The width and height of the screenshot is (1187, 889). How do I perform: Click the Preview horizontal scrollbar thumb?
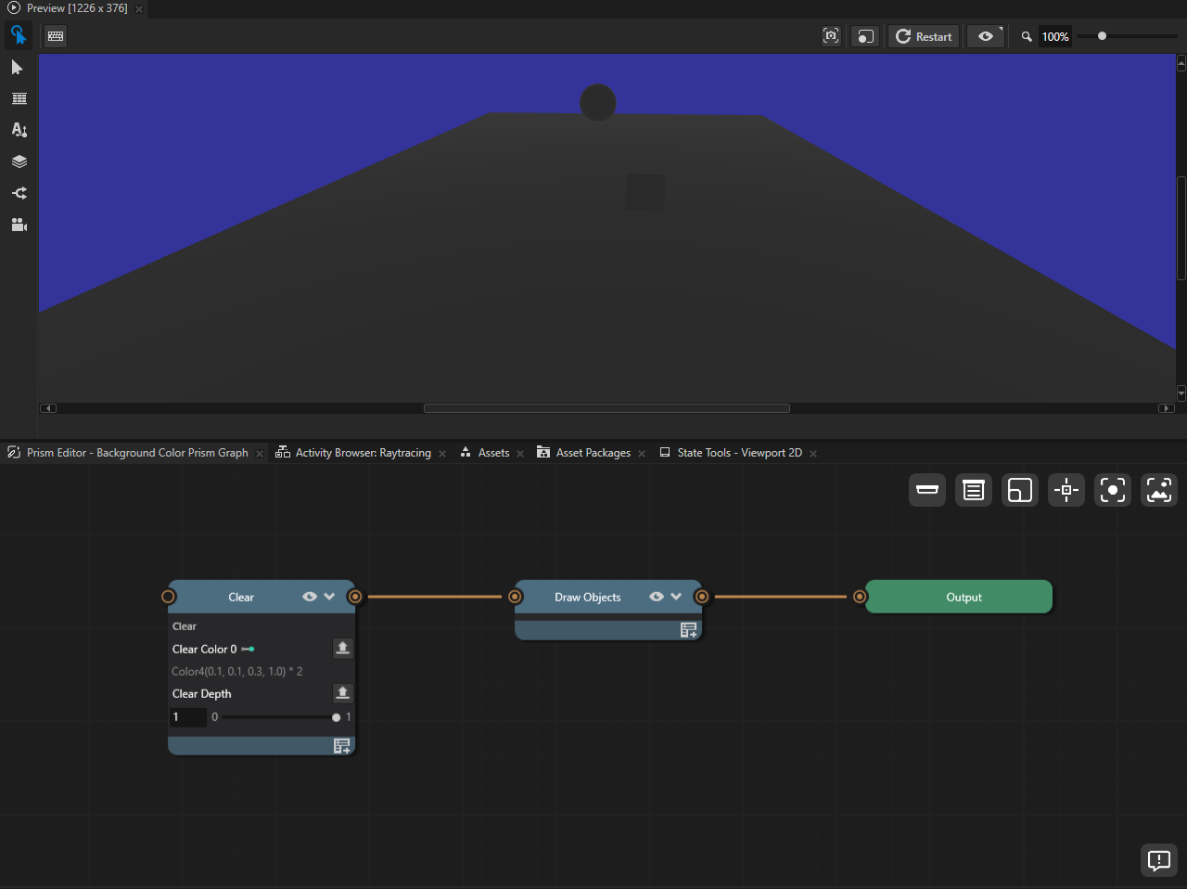[606, 408]
